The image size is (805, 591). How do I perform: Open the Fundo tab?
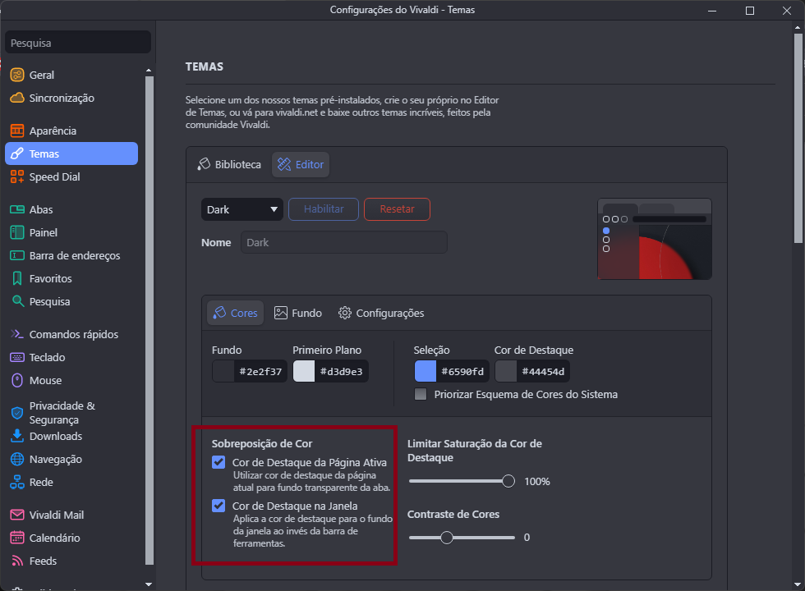click(x=297, y=313)
